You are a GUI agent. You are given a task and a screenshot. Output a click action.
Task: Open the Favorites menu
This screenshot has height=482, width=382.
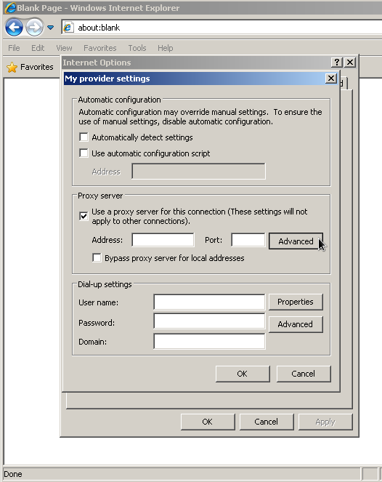100,48
